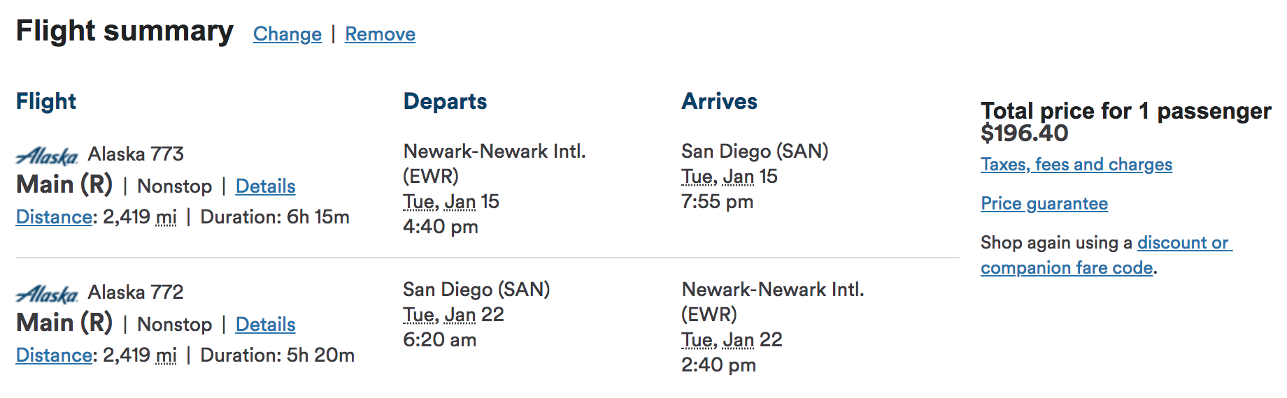Click the Flight summary heading

pos(125,31)
